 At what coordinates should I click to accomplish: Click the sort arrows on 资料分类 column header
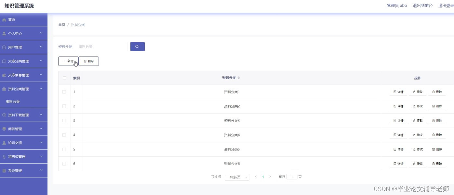coord(239,78)
